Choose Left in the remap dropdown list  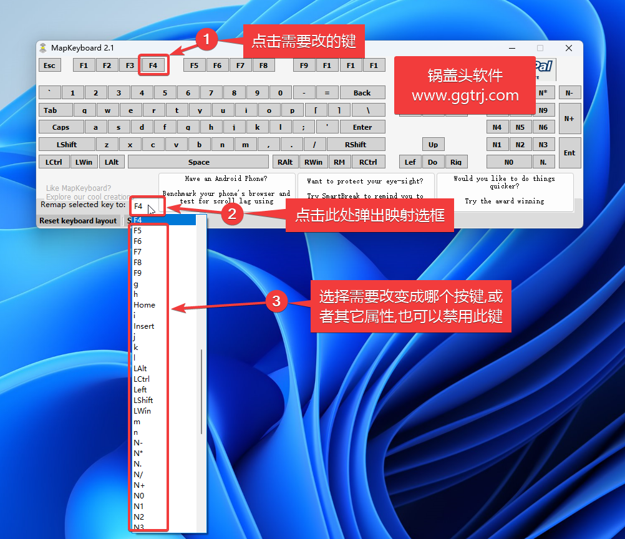tap(164, 389)
